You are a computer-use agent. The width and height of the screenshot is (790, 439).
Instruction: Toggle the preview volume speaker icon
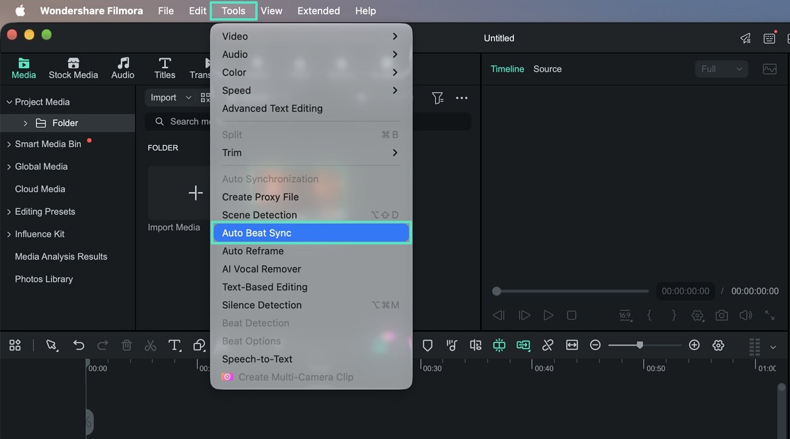pos(746,315)
